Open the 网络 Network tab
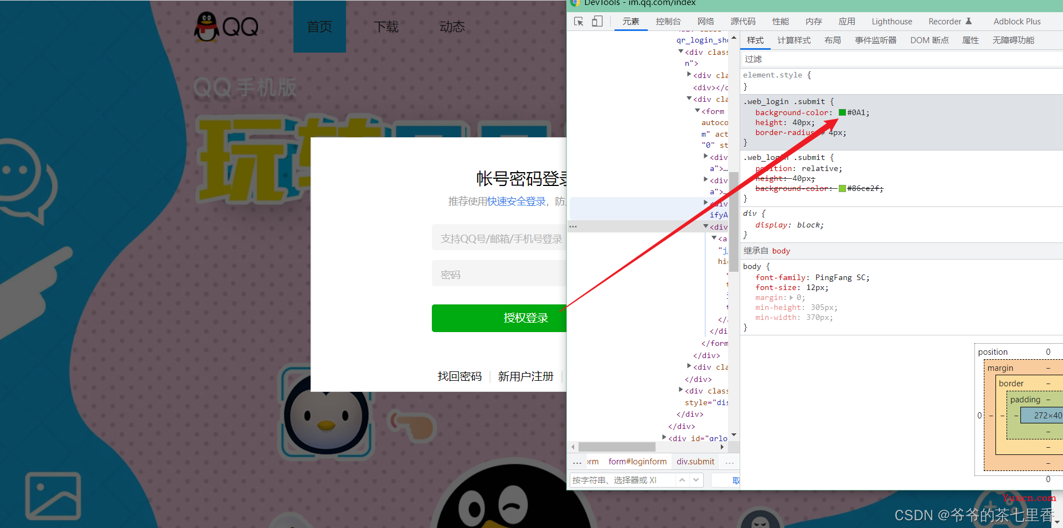The image size is (1063, 528). pyautogui.click(x=706, y=22)
